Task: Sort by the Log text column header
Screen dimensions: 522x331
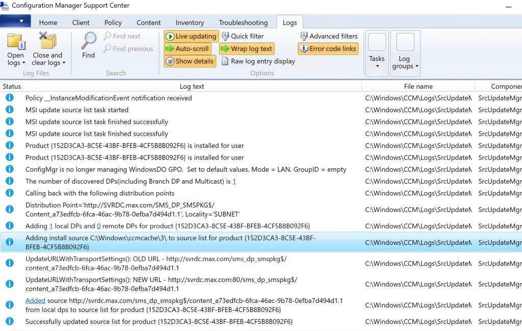Action: [x=192, y=86]
